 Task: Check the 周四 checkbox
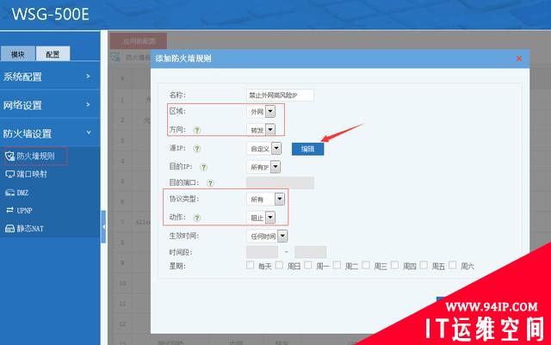[395, 265]
